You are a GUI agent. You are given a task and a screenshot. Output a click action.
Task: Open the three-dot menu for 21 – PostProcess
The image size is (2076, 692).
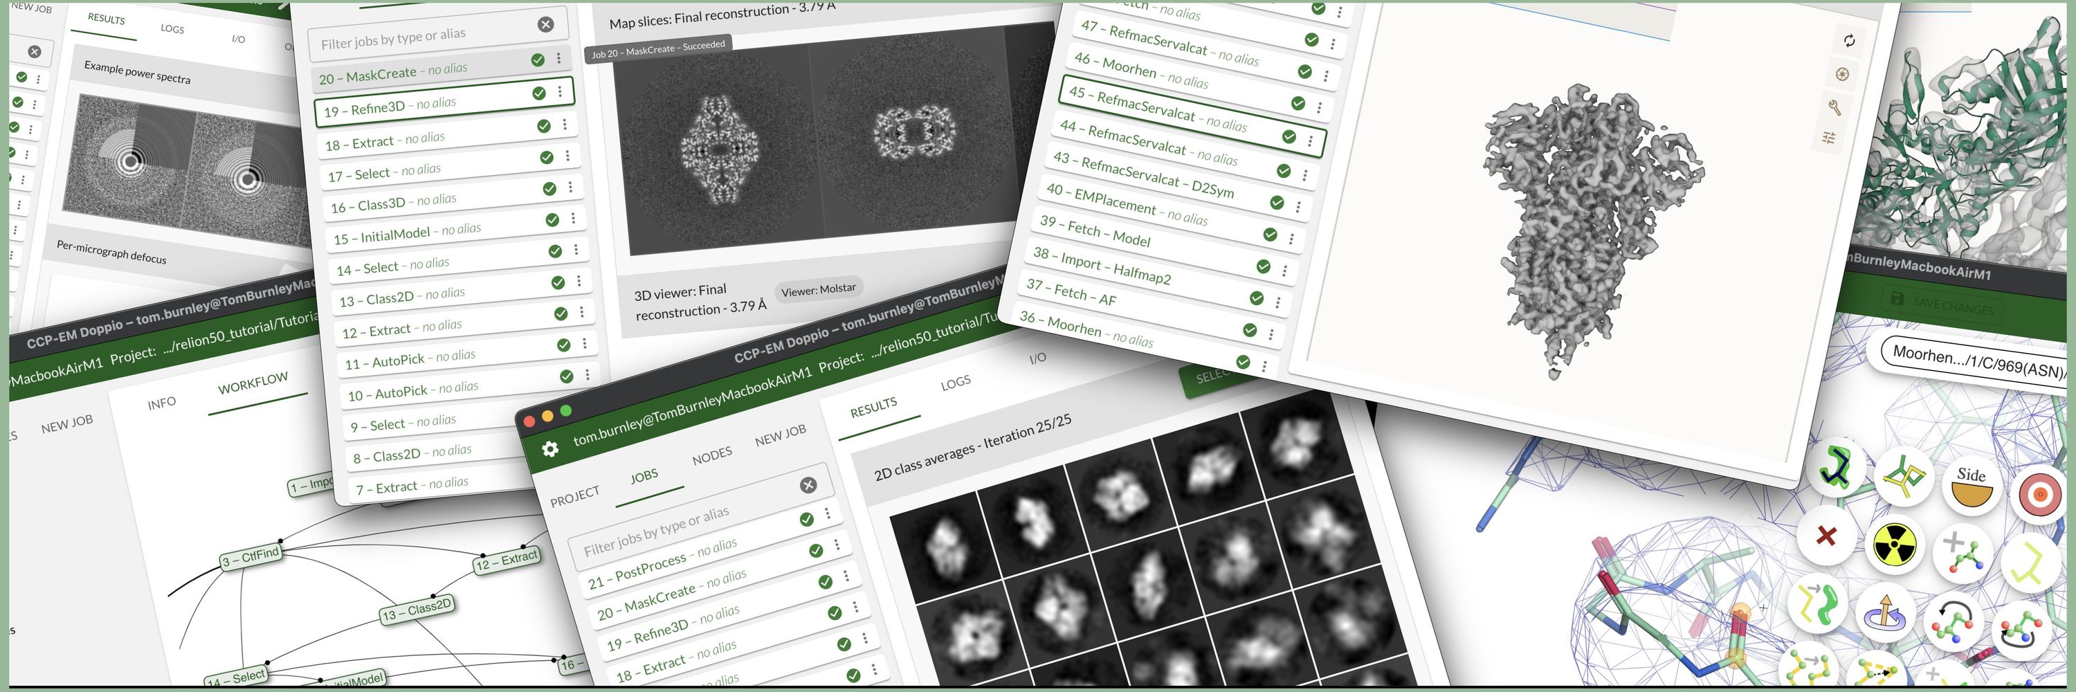click(827, 514)
